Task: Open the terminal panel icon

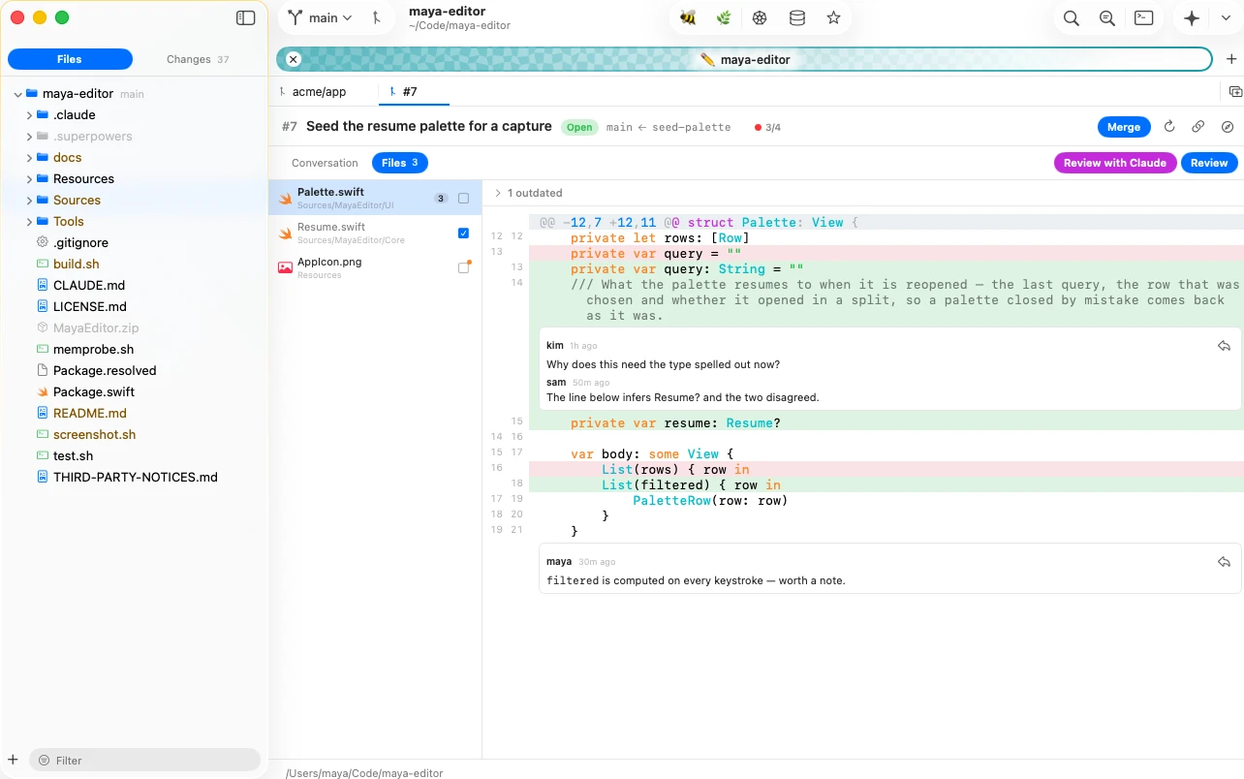Action: 1144,17
